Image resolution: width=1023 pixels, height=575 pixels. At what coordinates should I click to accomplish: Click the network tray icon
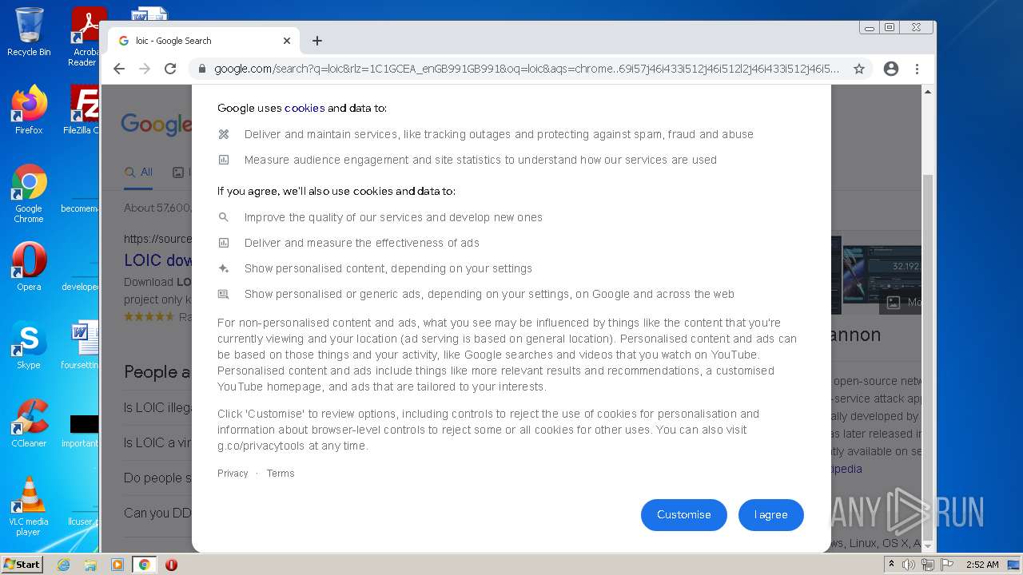pyautogui.click(x=928, y=565)
